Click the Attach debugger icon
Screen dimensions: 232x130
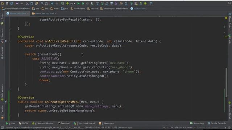[92, 3]
